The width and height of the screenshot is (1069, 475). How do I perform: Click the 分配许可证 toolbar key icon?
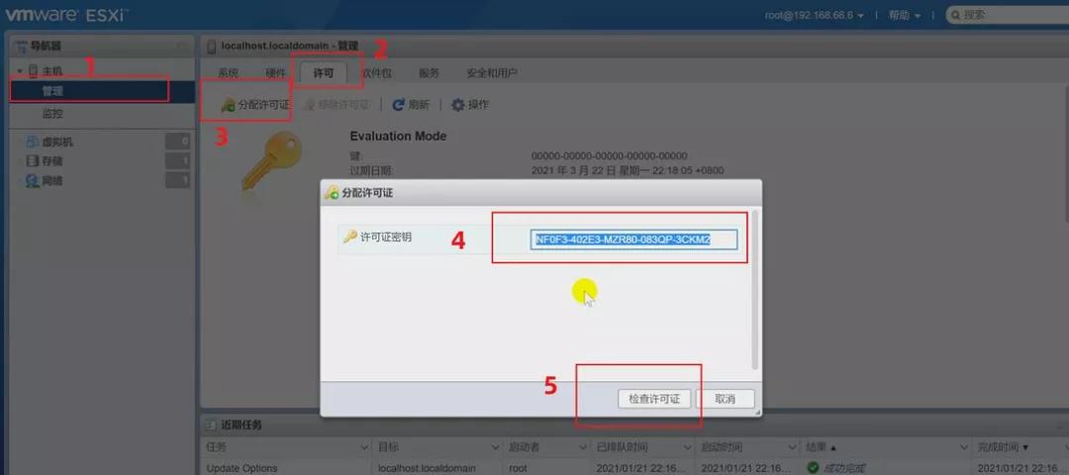coord(229,105)
